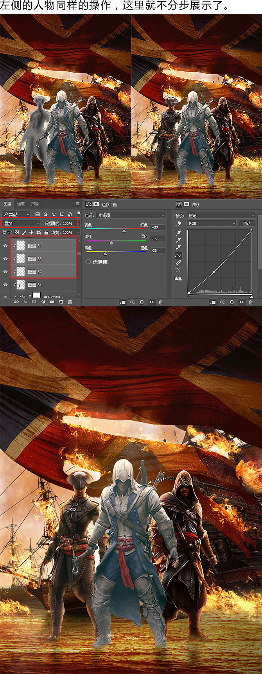Image resolution: width=262 pixels, height=674 pixels.
Task: Click the 青色-红色 slider handle
Action: coord(124,231)
